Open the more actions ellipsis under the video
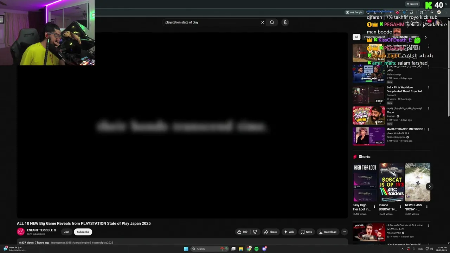The width and height of the screenshot is (450, 253). click(x=344, y=232)
